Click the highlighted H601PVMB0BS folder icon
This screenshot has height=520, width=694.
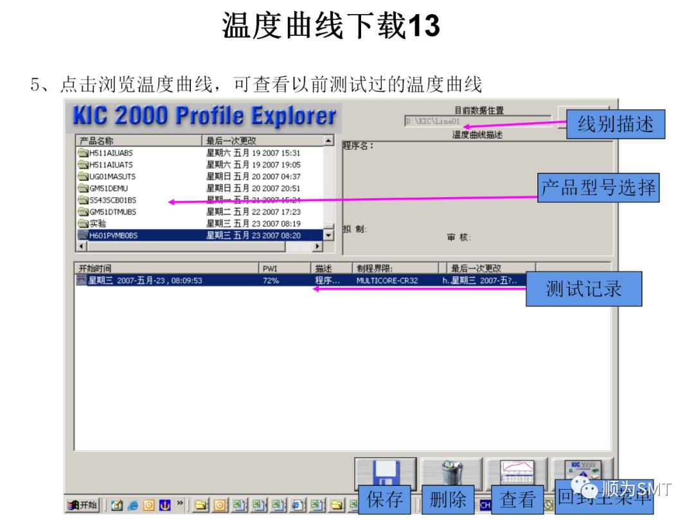(x=83, y=235)
